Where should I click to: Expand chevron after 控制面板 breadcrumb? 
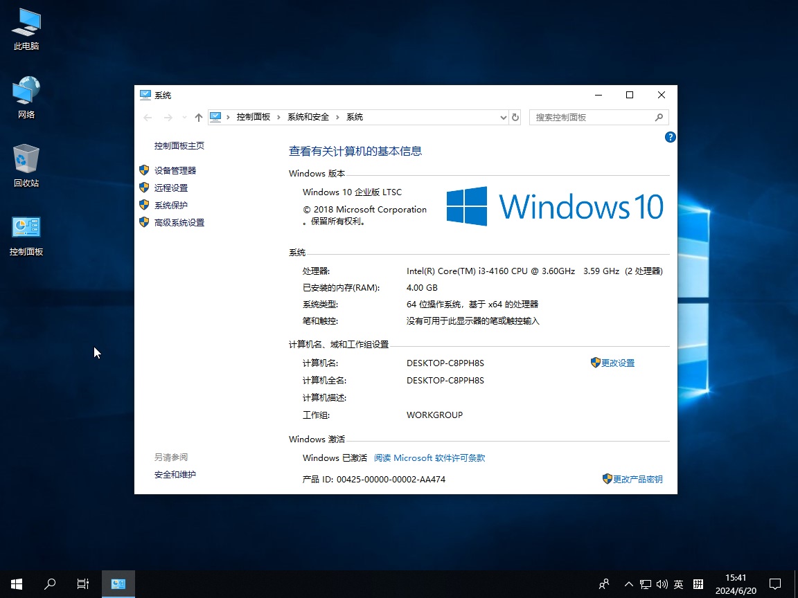[x=278, y=118]
